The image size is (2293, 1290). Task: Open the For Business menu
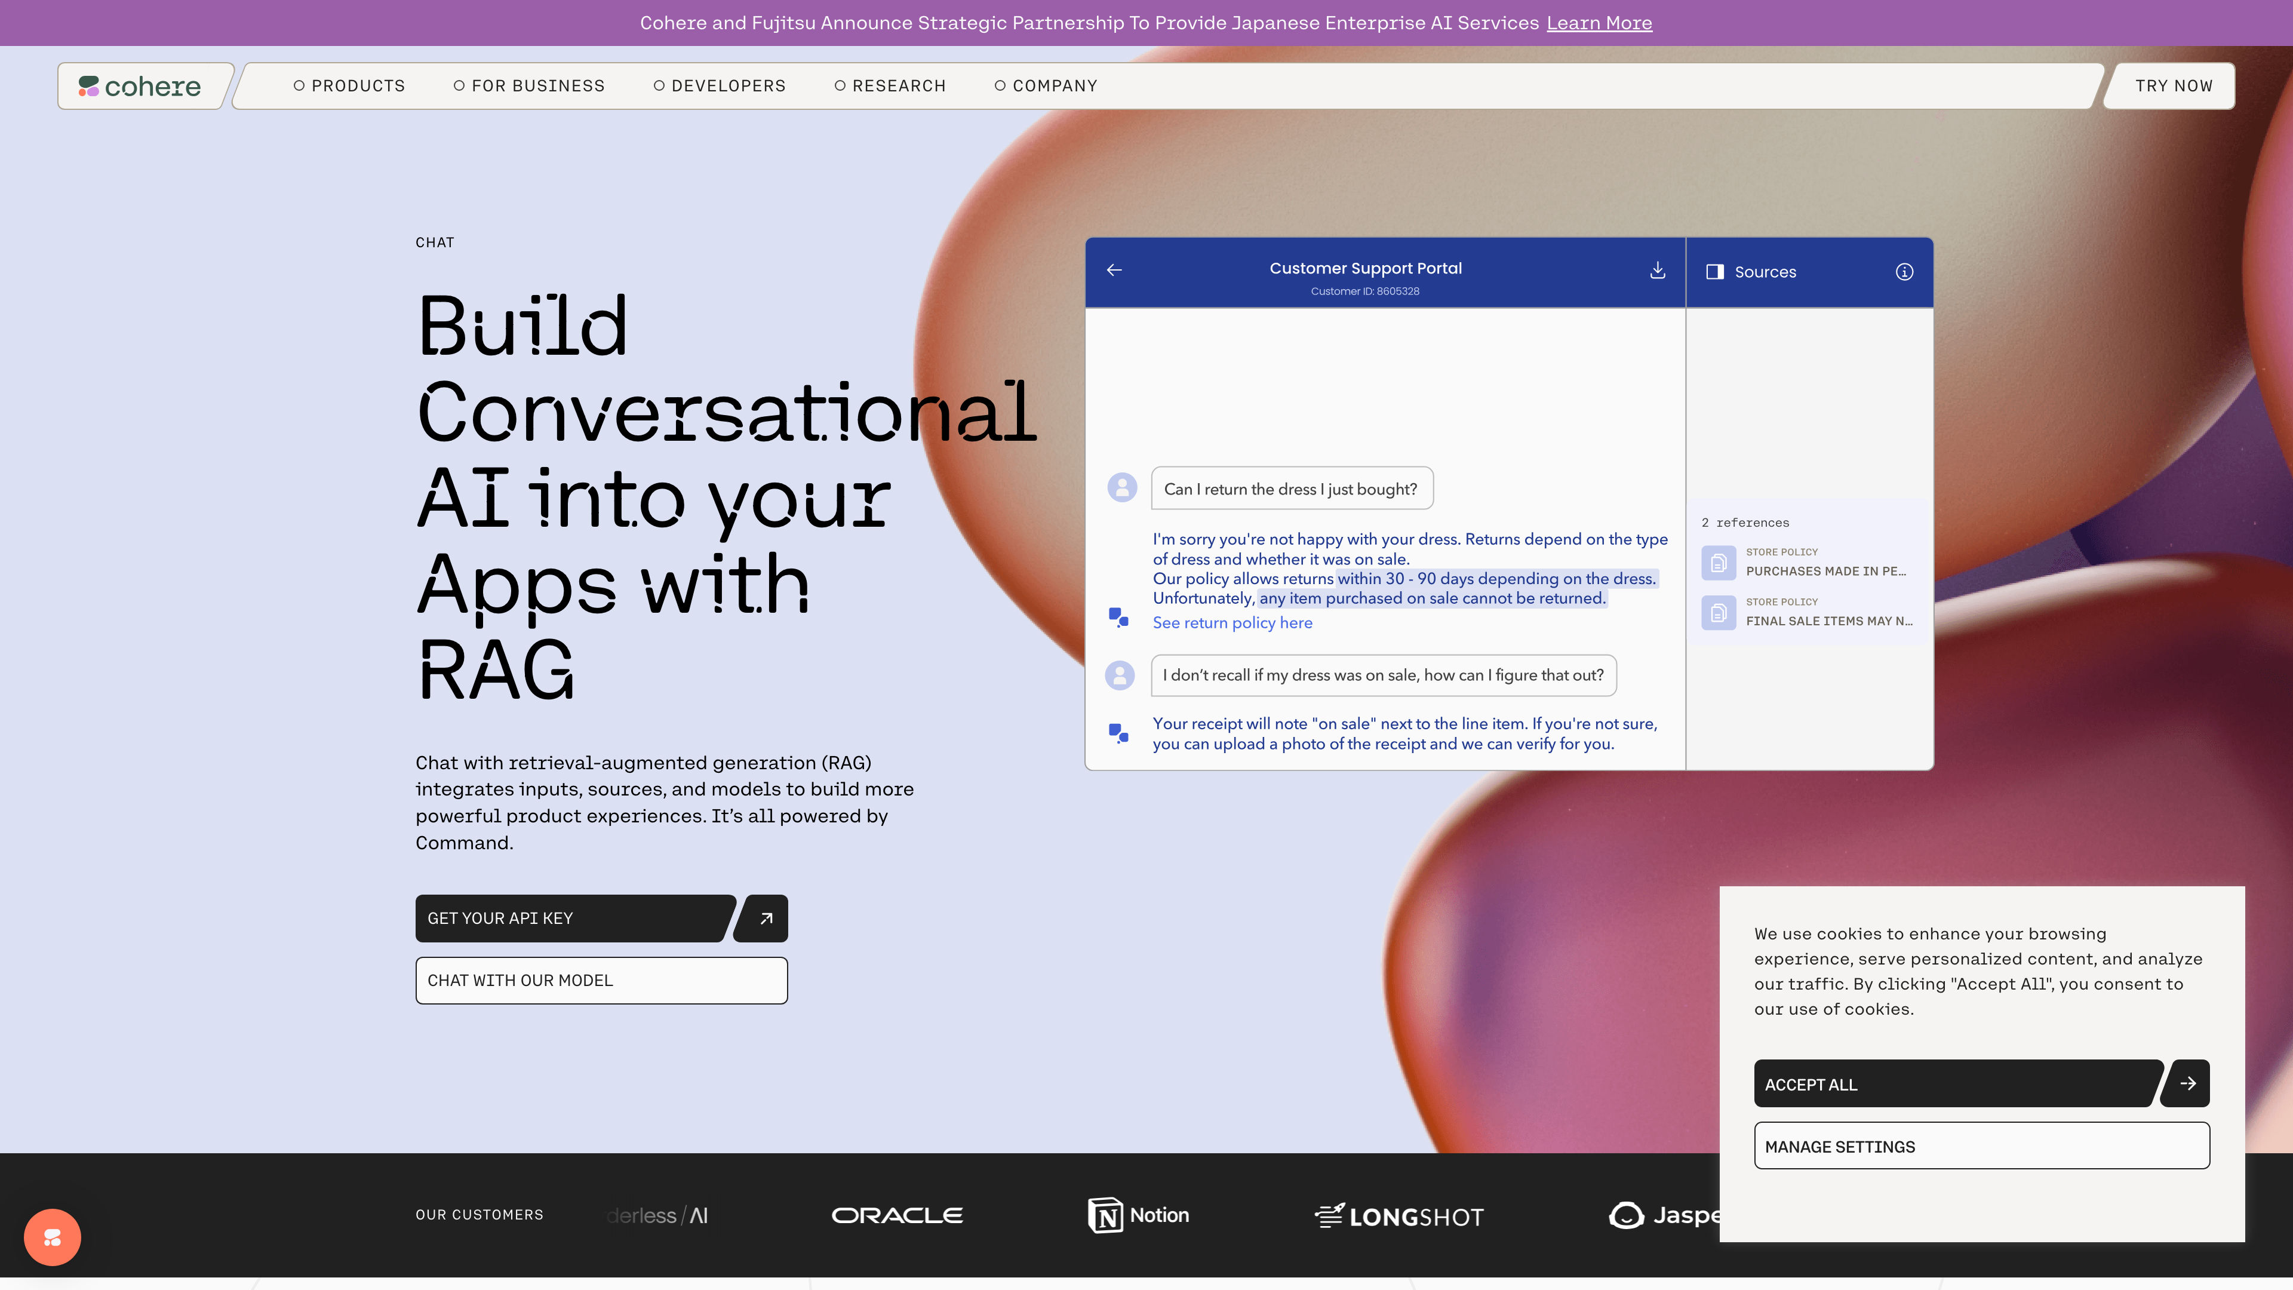pos(528,85)
